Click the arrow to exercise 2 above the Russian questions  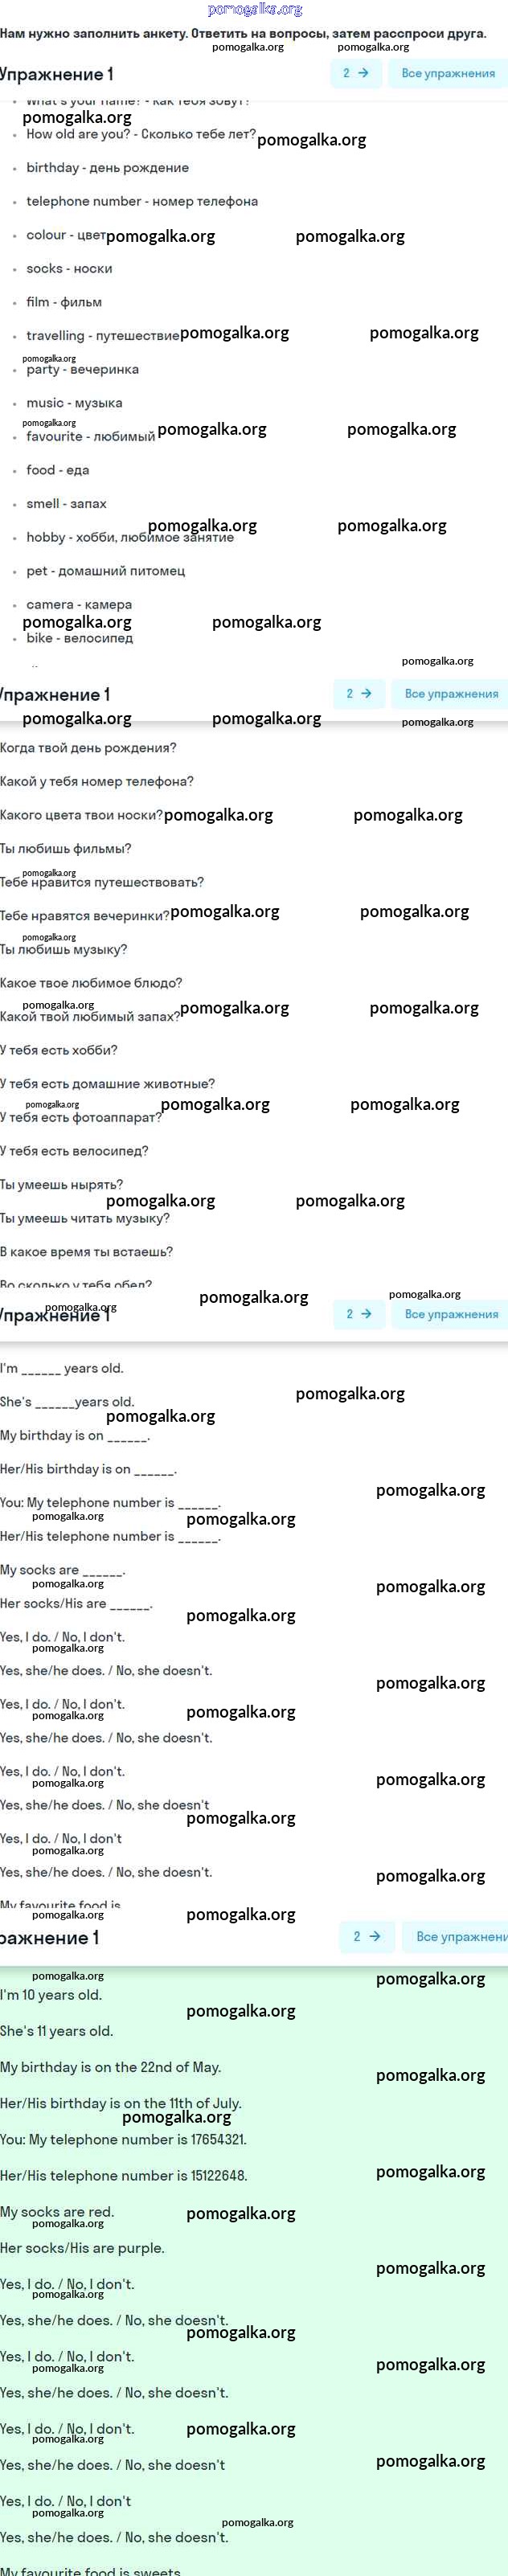pyautogui.click(x=360, y=693)
